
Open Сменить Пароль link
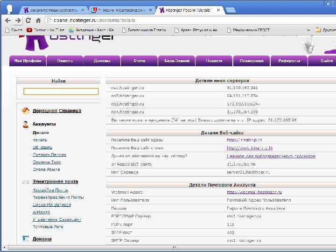click(x=49, y=155)
